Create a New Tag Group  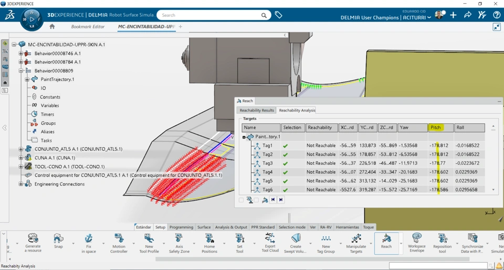click(326, 243)
